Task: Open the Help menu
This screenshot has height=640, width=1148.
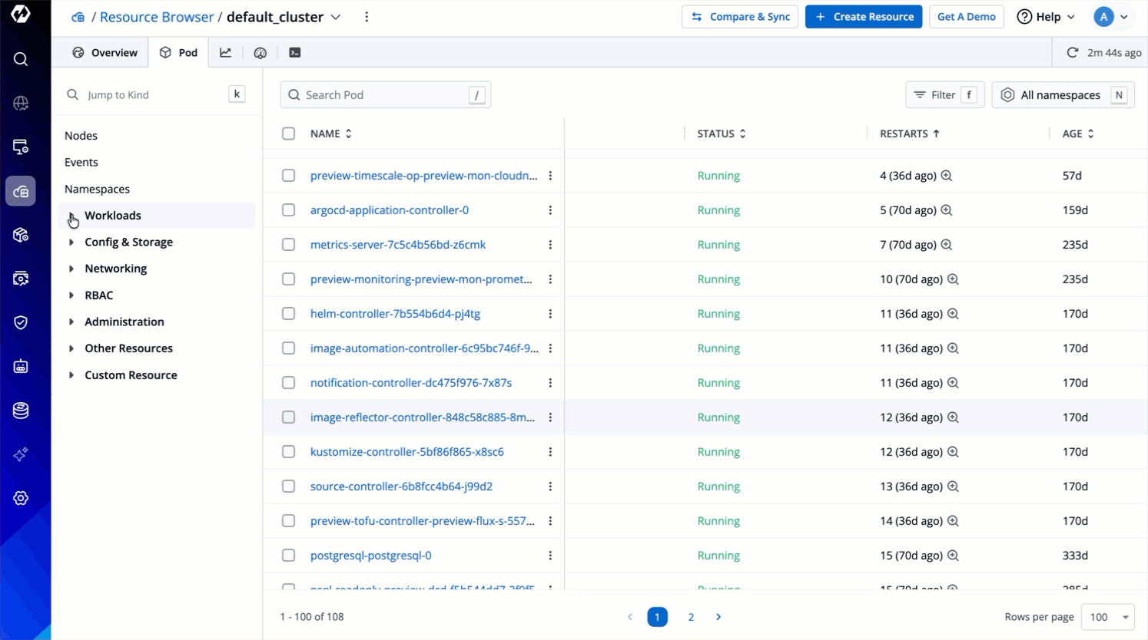Action: click(x=1046, y=17)
